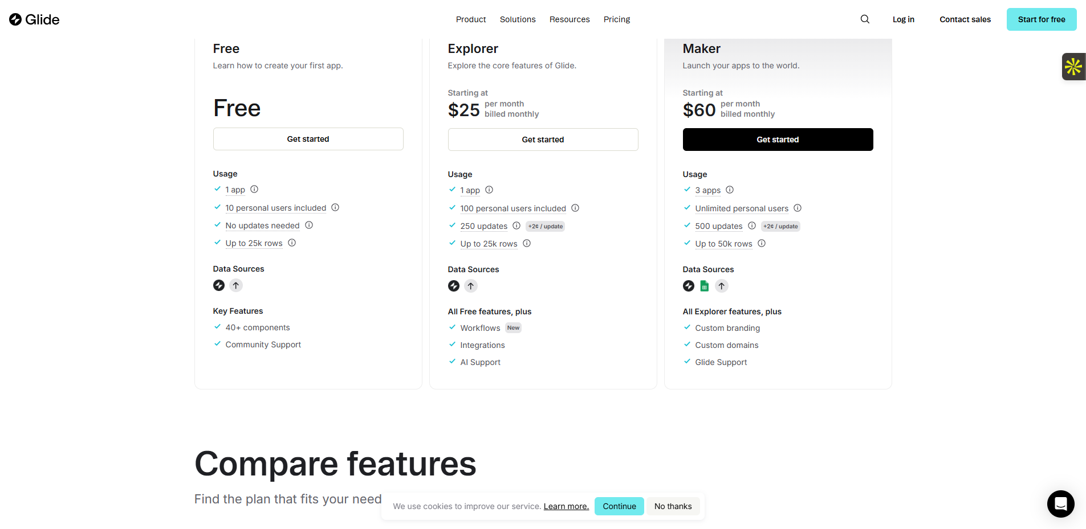
Task: Click the '$25' Explorer price
Action: tap(464, 110)
